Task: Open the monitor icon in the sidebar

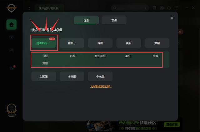Action: pyautogui.click(x=12, y=37)
